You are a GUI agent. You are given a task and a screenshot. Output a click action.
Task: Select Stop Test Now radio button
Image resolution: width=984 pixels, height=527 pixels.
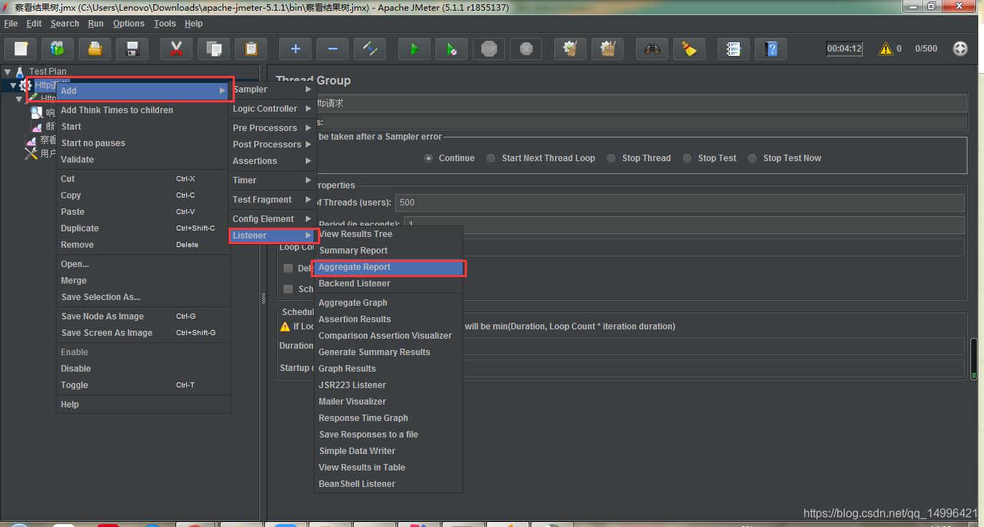(752, 158)
